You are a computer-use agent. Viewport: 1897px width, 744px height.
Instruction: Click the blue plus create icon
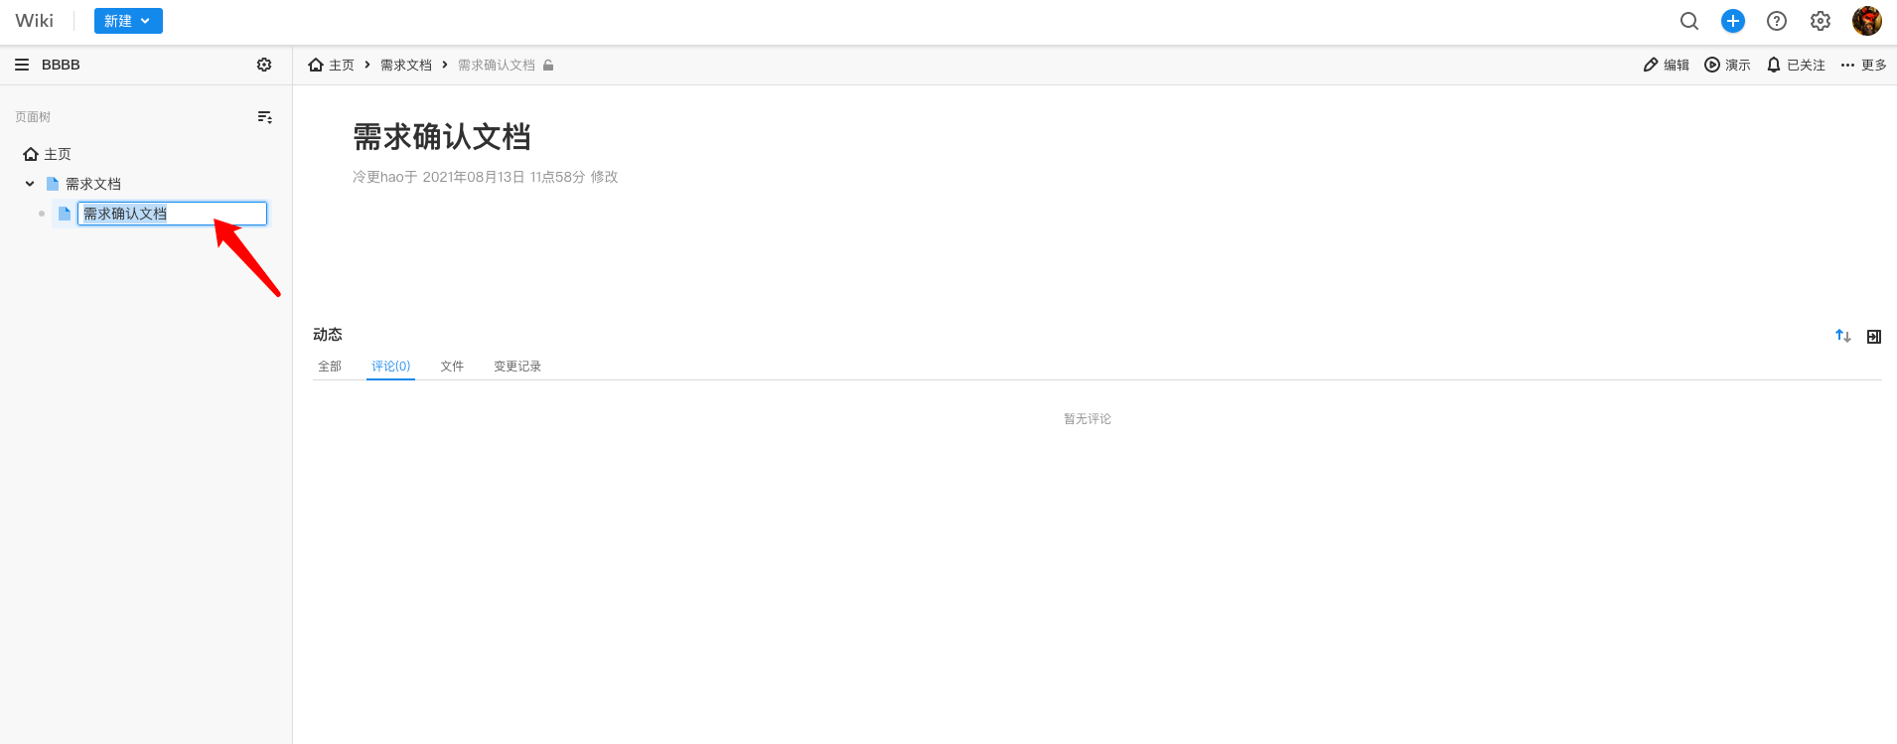1732,21
